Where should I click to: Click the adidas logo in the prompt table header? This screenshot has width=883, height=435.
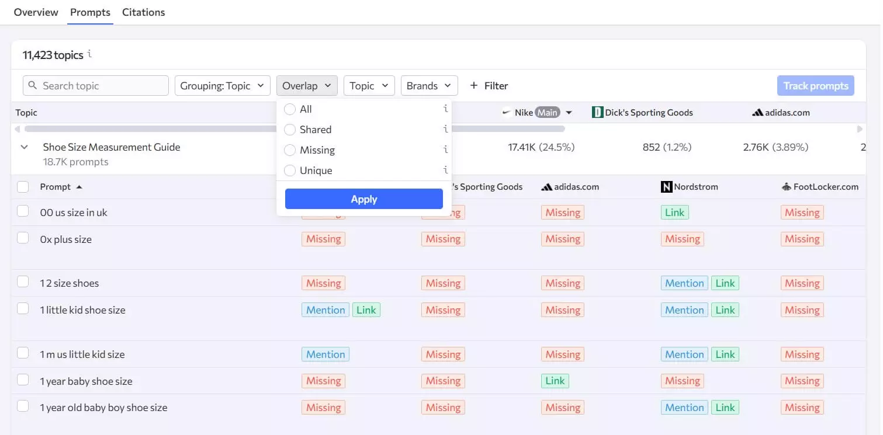pos(546,187)
